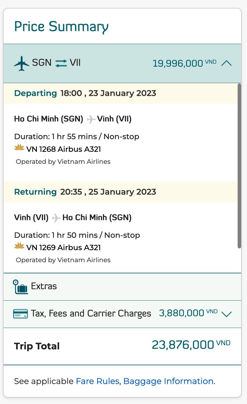Click the grey plane icon in departing route
Image resolution: width=247 pixels, height=404 pixels.
click(x=91, y=119)
